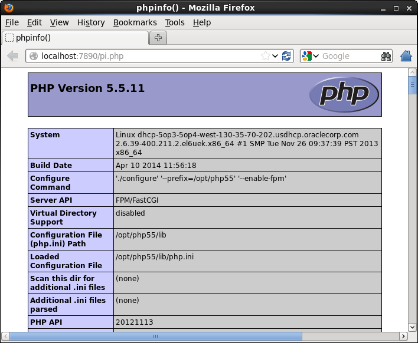The width and height of the screenshot is (418, 343).
Task: Open the Tools menu
Action: click(175, 22)
